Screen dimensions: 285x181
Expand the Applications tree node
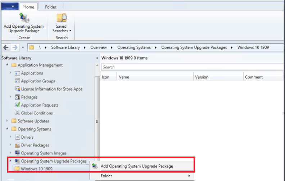coord(10,73)
